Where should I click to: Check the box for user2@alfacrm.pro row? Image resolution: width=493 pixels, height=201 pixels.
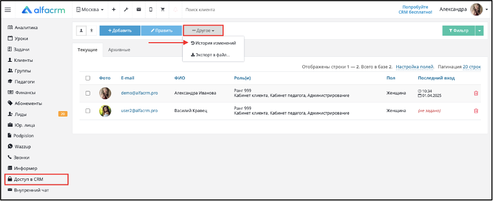pyautogui.click(x=88, y=111)
